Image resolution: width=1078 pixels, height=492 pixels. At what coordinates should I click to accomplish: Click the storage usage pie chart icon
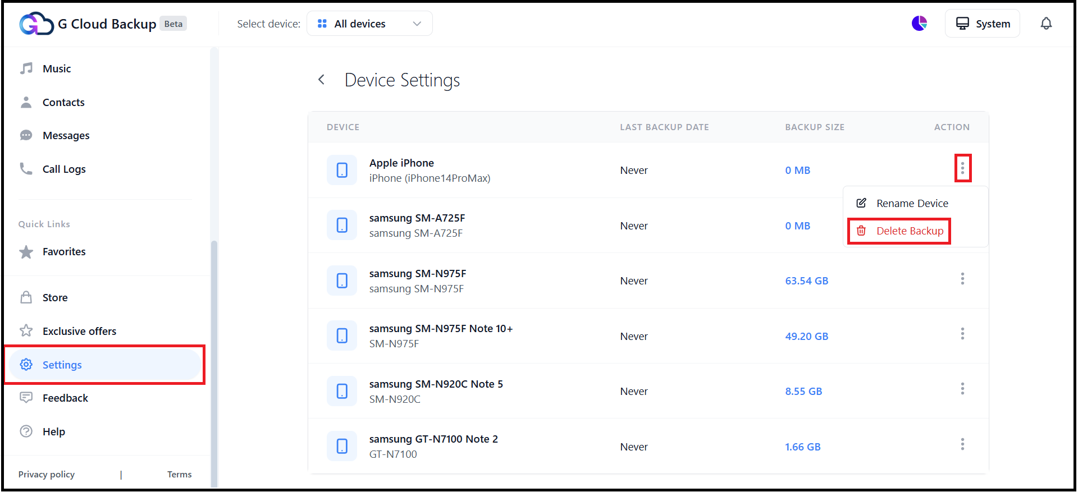click(x=919, y=24)
